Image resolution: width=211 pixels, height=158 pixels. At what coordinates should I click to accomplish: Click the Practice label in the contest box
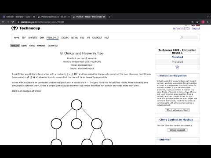[177, 62]
